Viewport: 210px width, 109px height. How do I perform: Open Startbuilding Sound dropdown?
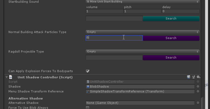pyautogui.click(x=143, y=2)
